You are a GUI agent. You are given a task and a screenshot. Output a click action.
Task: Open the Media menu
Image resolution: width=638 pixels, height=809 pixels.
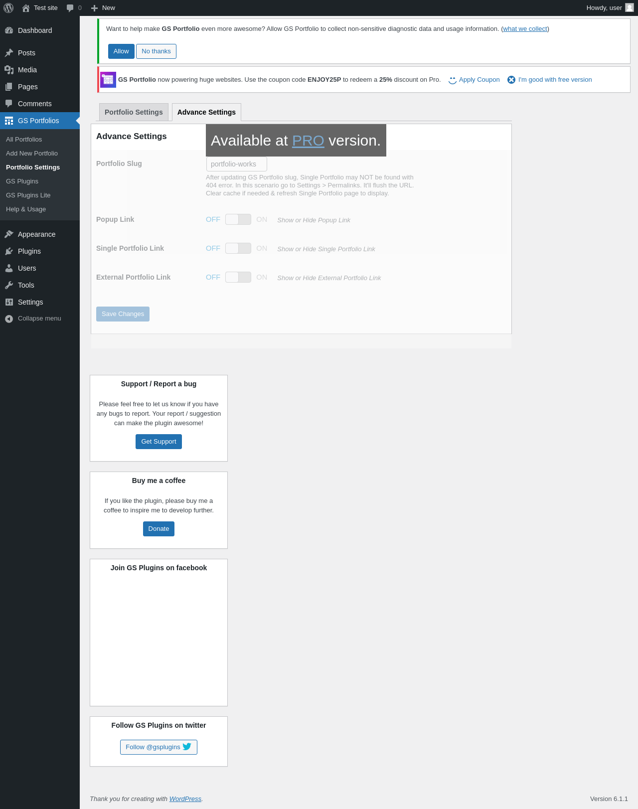pos(40,70)
